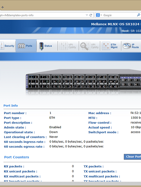Open the VPI Cpblty tab with magnifier
The height and width of the screenshot is (187, 141).
click(x=89, y=46)
